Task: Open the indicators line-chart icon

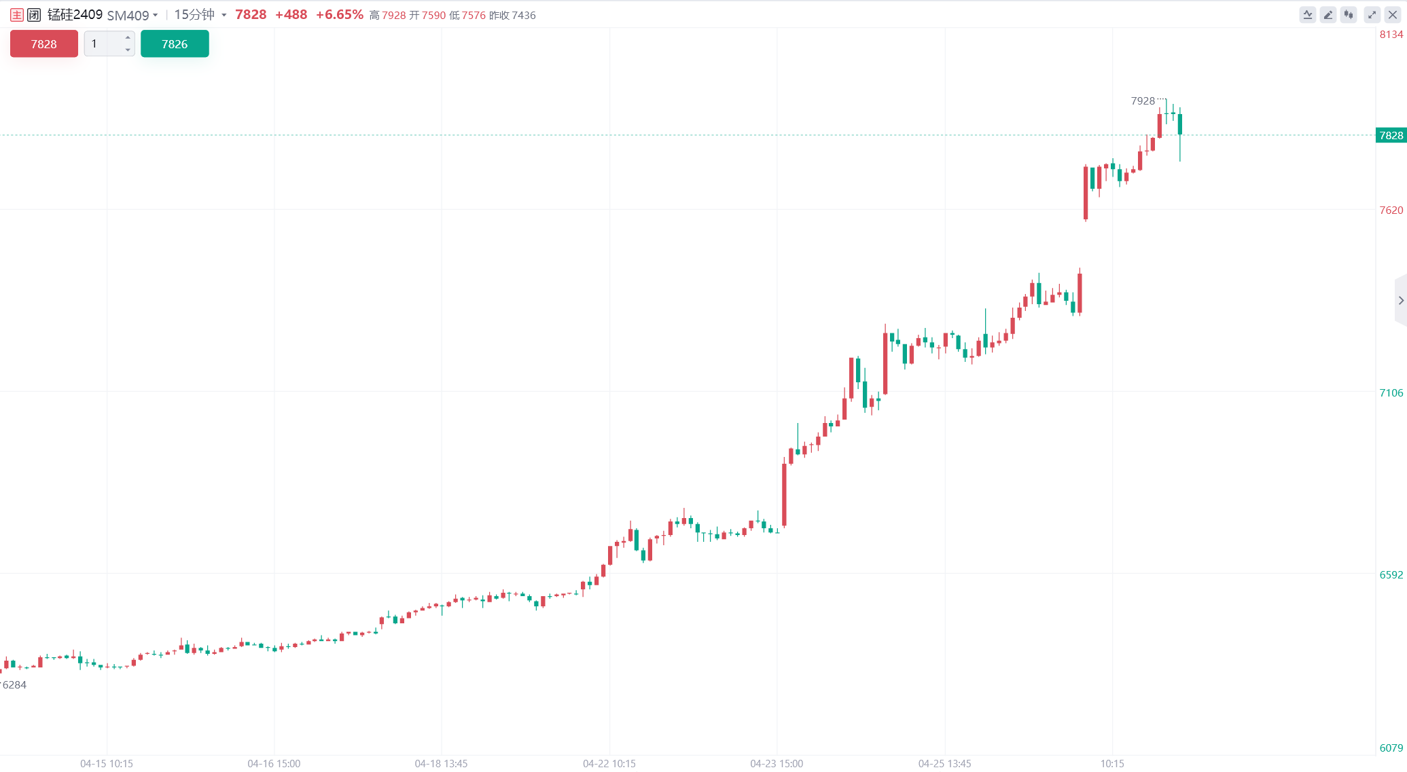Action: (x=1308, y=14)
